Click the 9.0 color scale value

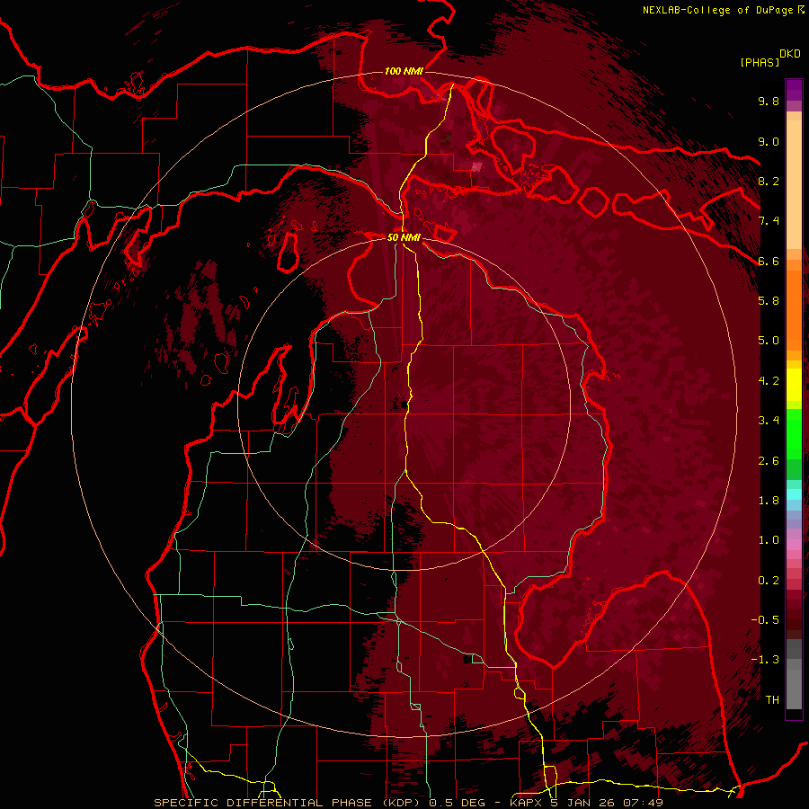pyautogui.click(x=769, y=141)
